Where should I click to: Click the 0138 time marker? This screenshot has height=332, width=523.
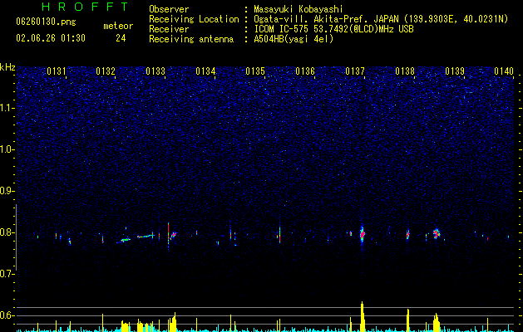tap(405, 71)
